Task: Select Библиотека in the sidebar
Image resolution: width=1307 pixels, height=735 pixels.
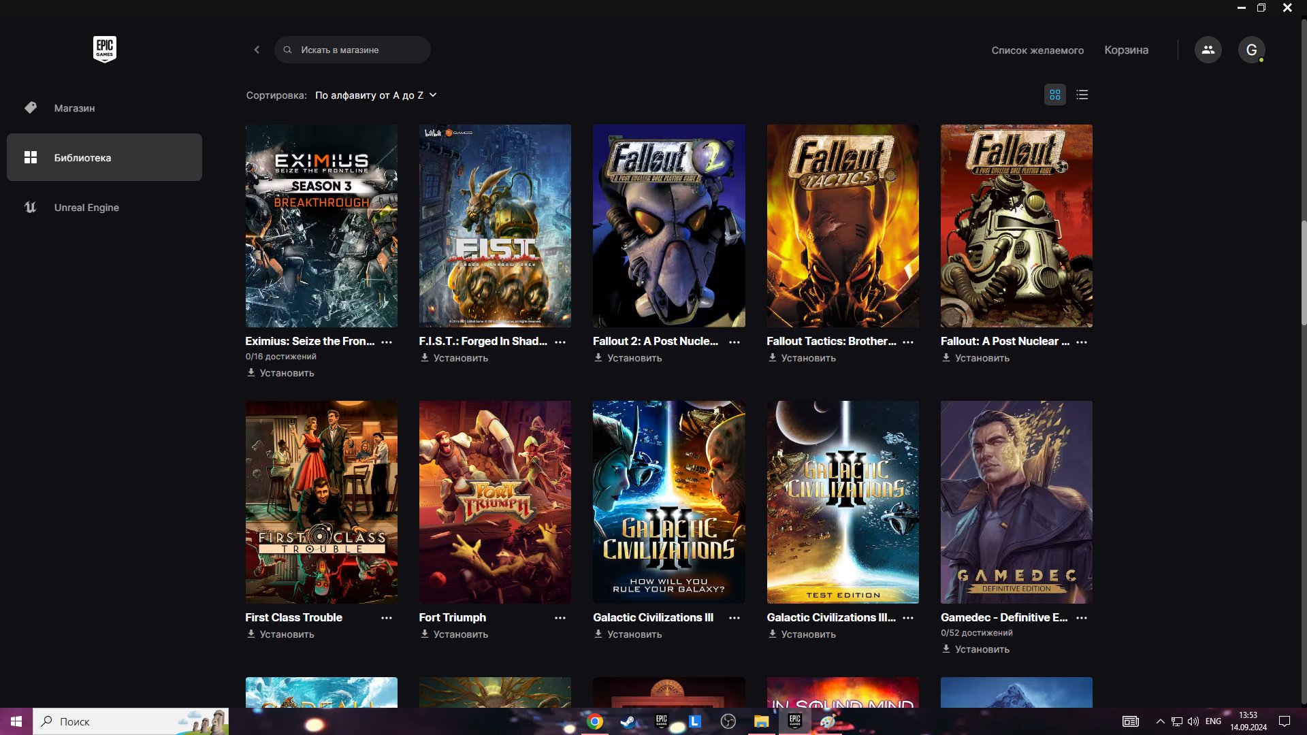Action: click(104, 157)
